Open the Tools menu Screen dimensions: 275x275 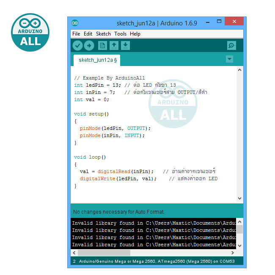[120, 34]
